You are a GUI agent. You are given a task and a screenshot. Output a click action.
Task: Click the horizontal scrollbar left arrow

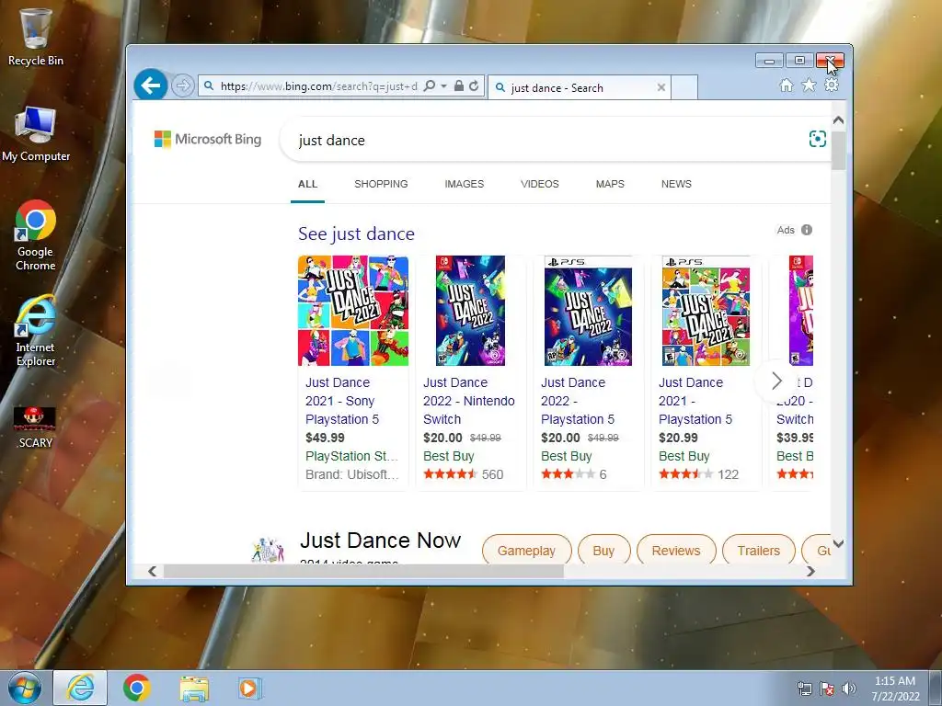(x=153, y=571)
